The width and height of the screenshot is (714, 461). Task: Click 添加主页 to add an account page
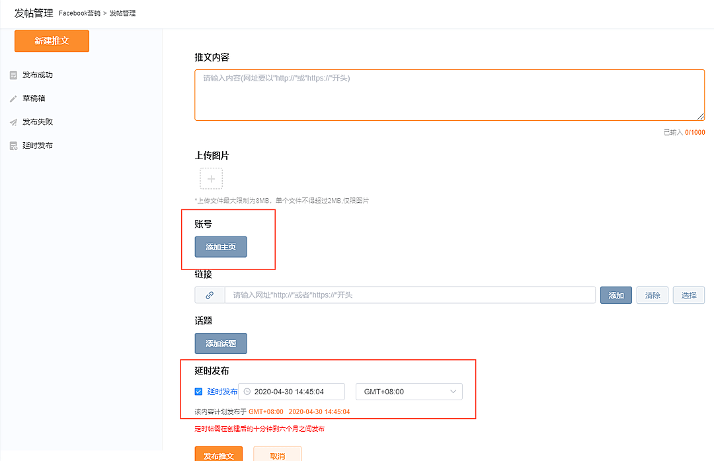click(220, 246)
